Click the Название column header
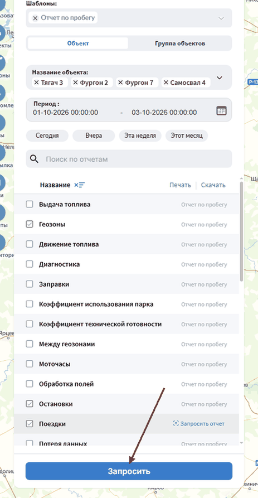258x498 pixels. point(55,185)
